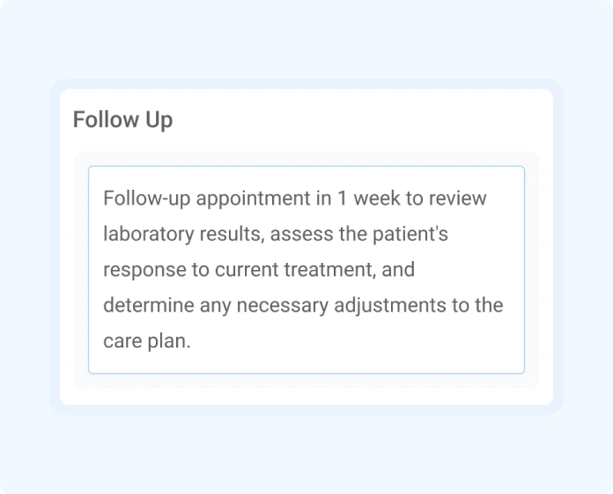
Task: Place cursor on the word "Follow-up"
Action: tap(146, 198)
